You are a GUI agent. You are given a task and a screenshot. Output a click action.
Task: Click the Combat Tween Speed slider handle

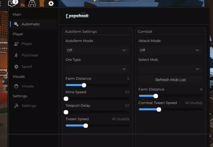tap(159, 110)
